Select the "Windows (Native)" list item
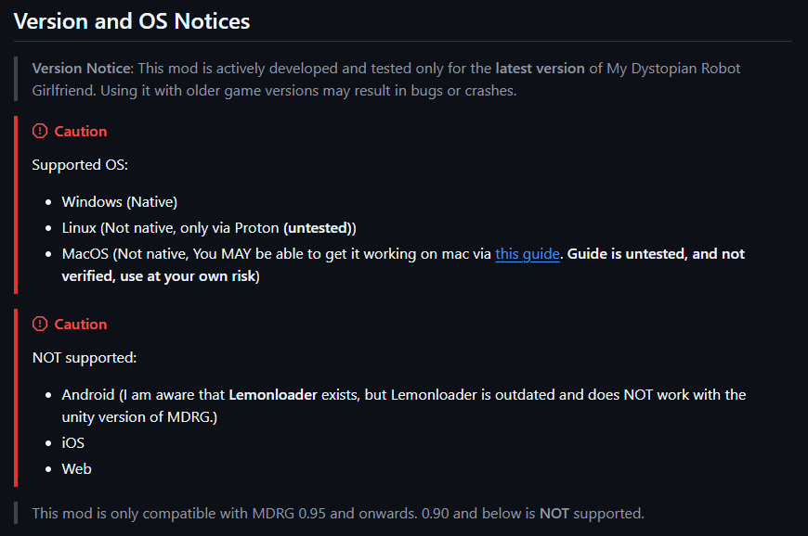Image resolution: width=808 pixels, height=536 pixels. click(119, 201)
